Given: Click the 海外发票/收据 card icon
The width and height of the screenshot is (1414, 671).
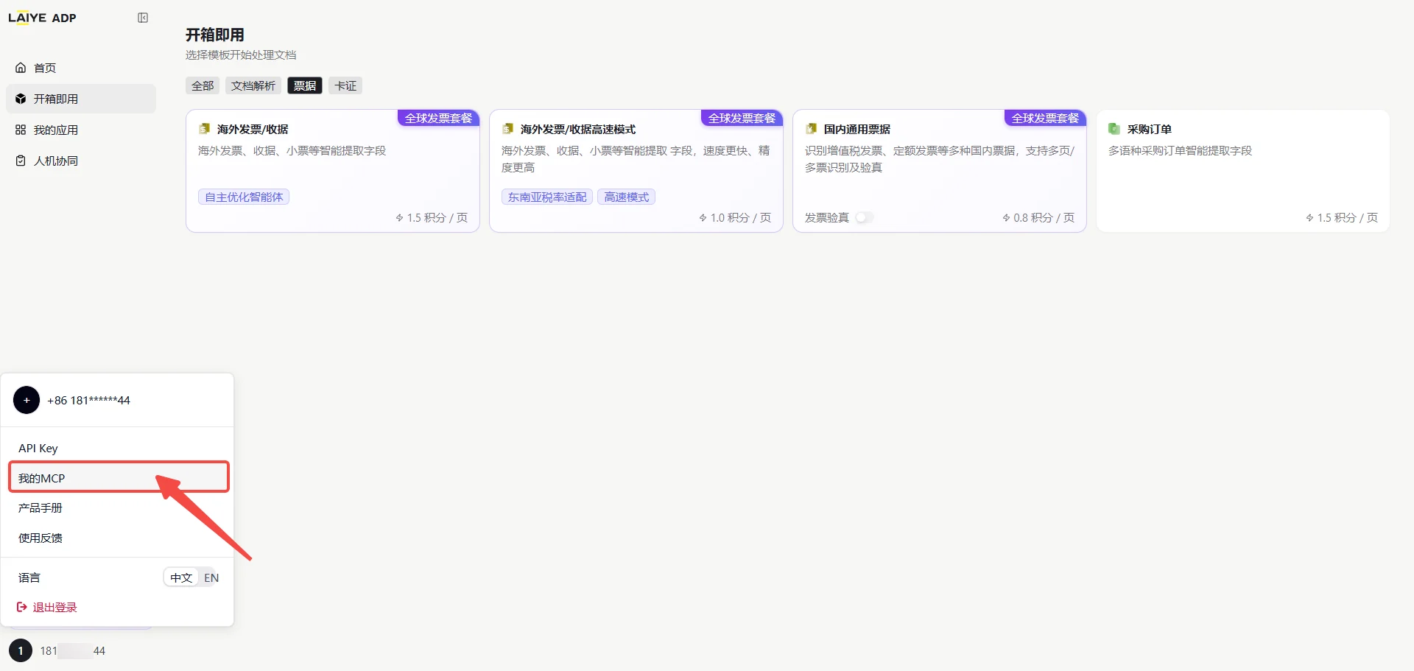Looking at the screenshot, I should point(205,129).
